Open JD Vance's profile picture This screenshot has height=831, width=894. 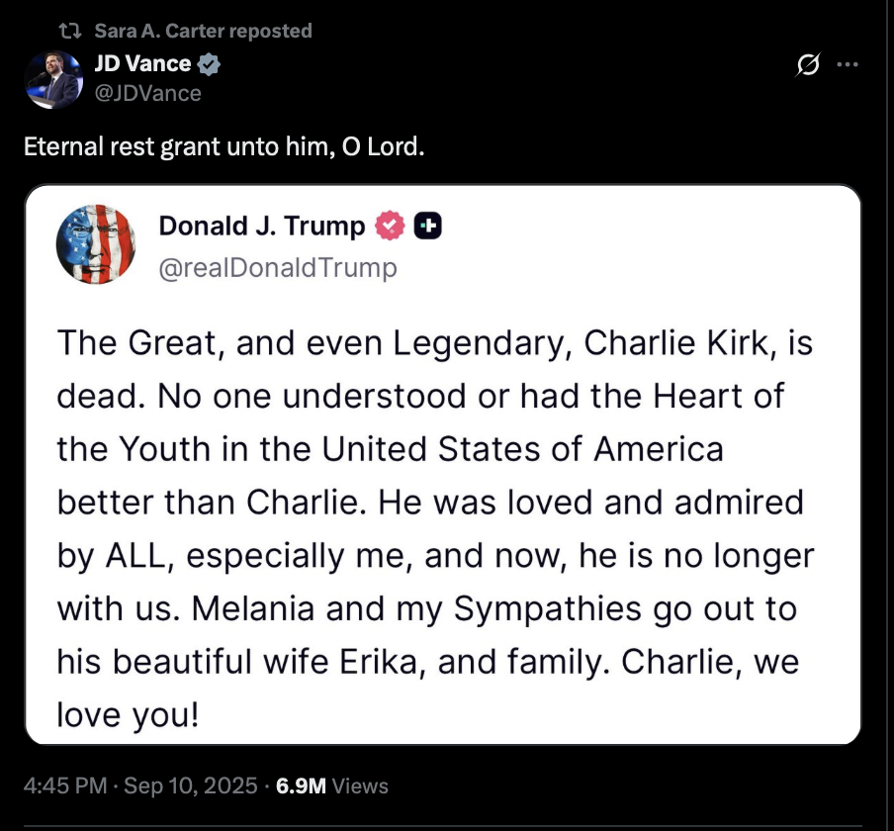click(x=51, y=79)
